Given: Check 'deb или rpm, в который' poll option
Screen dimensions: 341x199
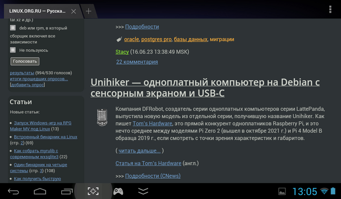Looking at the screenshot, I should pyautogui.click(x=13, y=28).
